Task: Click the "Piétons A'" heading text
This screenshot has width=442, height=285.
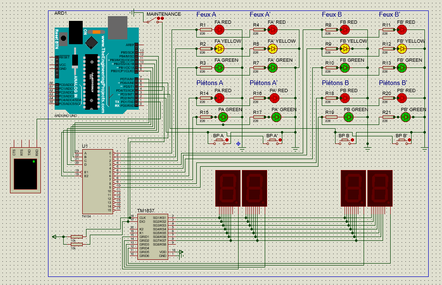Action: point(263,83)
